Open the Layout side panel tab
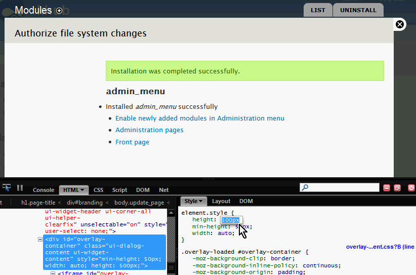This screenshot has width=416, height=275. click(x=221, y=201)
